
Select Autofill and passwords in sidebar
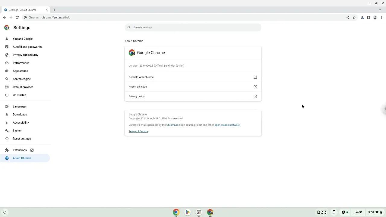point(27,47)
